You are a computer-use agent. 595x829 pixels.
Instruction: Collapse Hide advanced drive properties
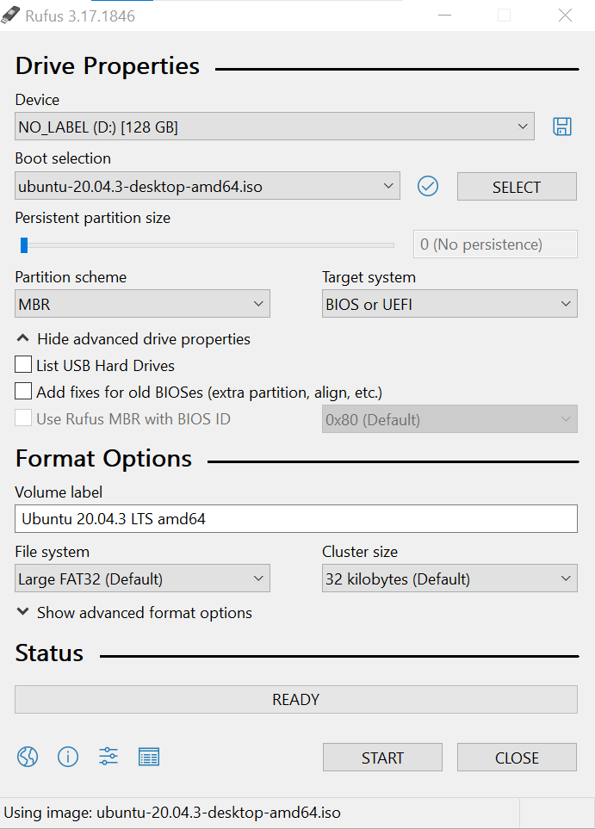133,339
